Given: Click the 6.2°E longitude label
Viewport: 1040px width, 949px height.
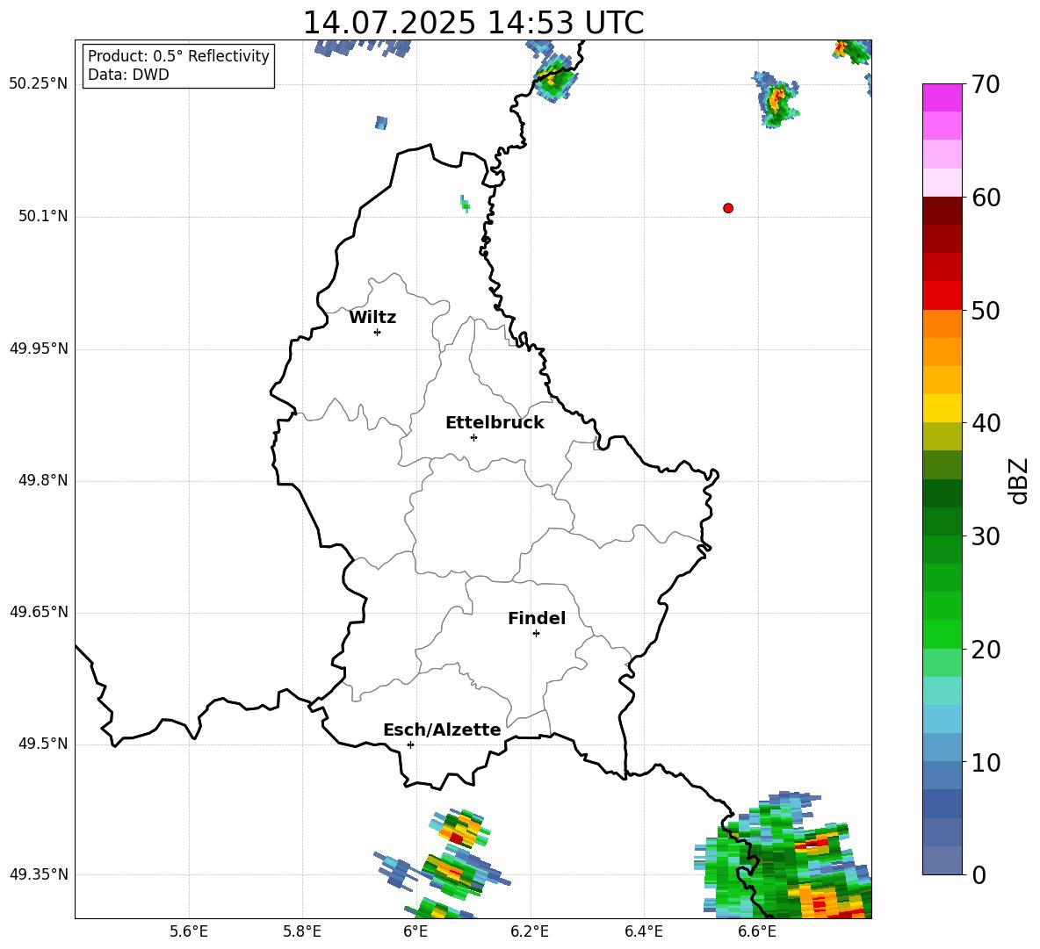Looking at the screenshot, I should 530,931.
